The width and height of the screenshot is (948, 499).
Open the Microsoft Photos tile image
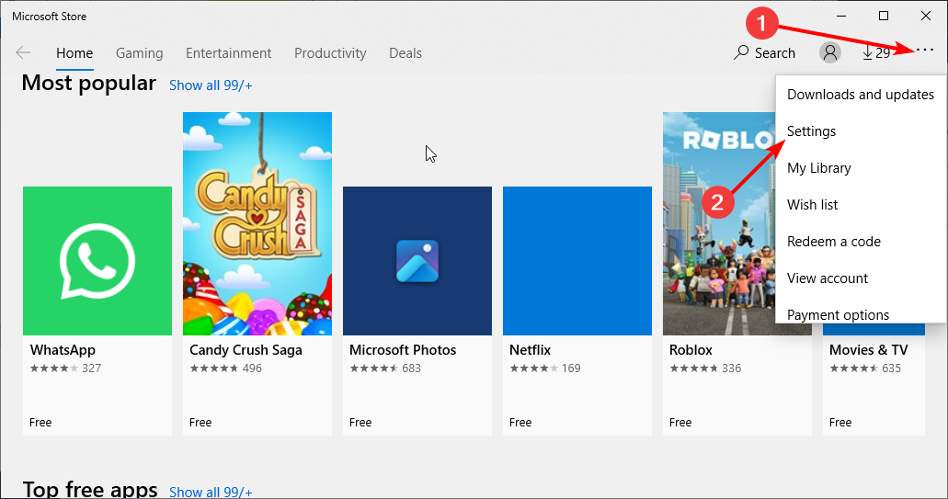(417, 261)
